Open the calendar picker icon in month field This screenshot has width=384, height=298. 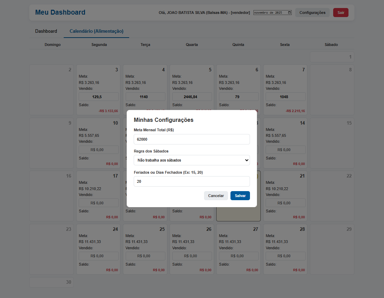(290, 13)
